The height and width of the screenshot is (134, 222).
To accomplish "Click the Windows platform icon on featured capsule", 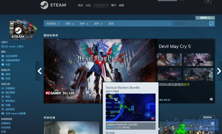I will 211,99.
